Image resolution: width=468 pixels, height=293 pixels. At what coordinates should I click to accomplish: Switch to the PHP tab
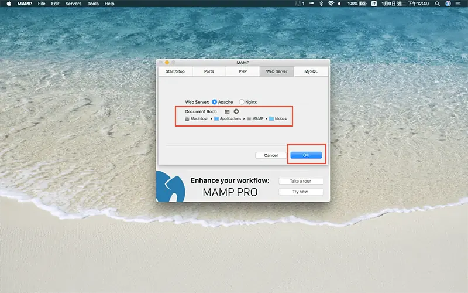coord(243,71)
